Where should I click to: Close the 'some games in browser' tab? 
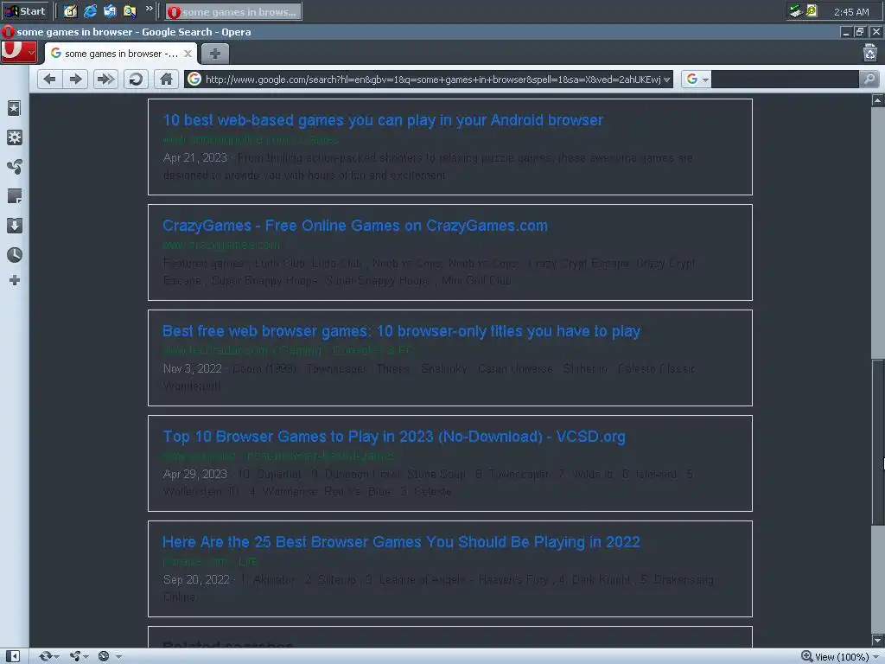(x=188, y=54)
